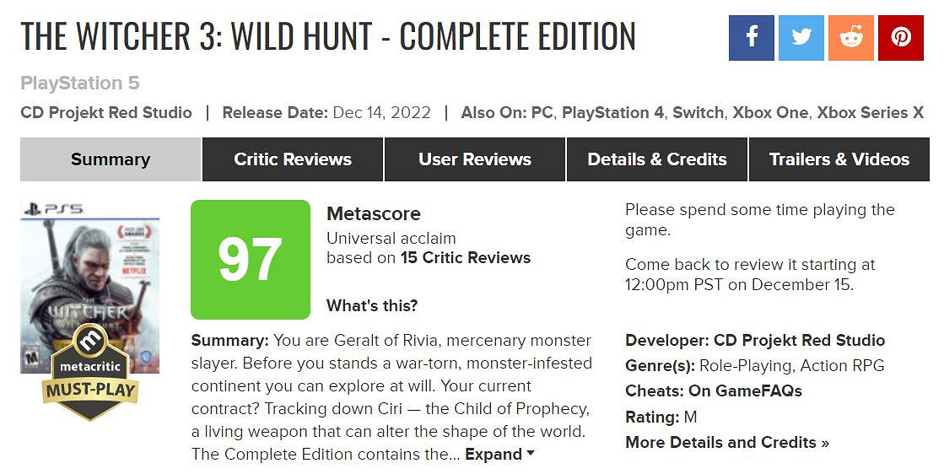
Task: Switch to the Critic Reviews tab
Action: [x=293, y=159]
